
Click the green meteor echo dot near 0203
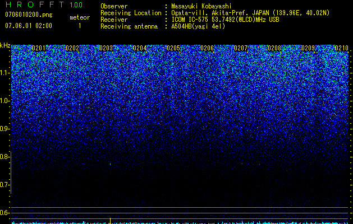pos(111,164)
